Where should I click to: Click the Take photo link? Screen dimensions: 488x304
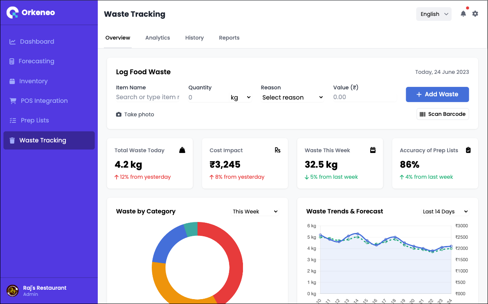pos(135,115)
